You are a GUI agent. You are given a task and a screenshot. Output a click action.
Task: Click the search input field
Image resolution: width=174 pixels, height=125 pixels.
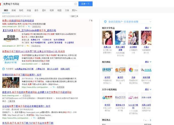pyautogui.click(x=38, y=4)
